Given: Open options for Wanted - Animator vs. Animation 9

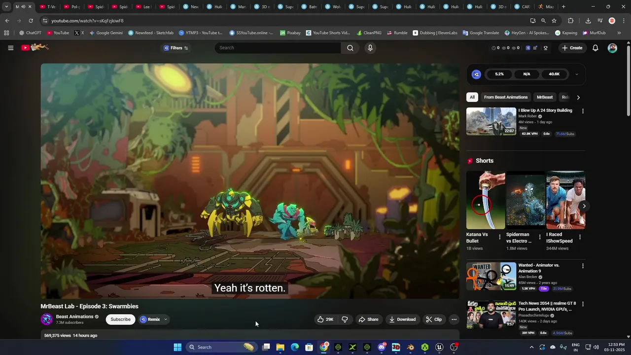Looking at the screenshot, I should 583,266.
